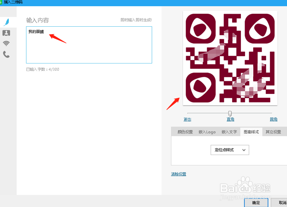Click inside the content input text box
The width and height of the screenshot is (287, 207).
tap(89, 45)
